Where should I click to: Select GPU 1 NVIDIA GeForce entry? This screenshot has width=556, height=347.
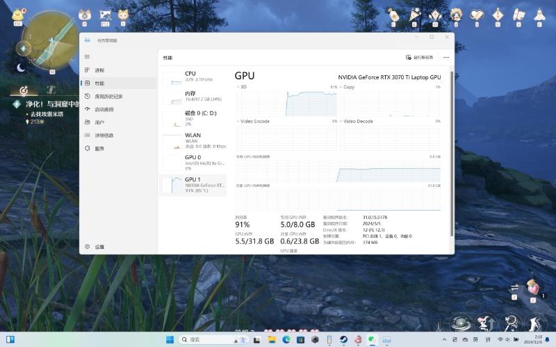coord(193,185)
